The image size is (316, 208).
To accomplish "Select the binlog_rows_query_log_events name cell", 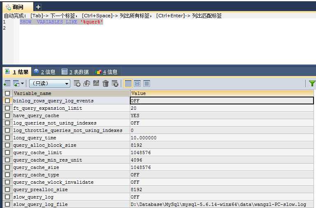I will 71,101.
